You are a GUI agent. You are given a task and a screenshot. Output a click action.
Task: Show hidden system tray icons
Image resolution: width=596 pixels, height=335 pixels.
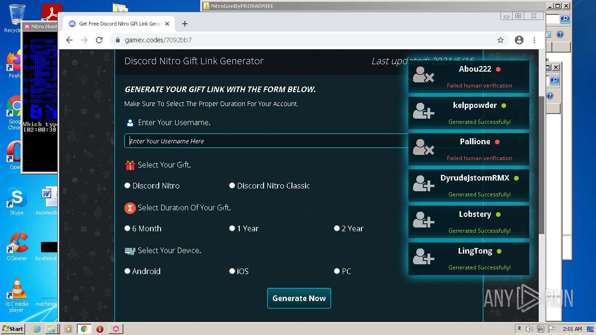point(520,328)
